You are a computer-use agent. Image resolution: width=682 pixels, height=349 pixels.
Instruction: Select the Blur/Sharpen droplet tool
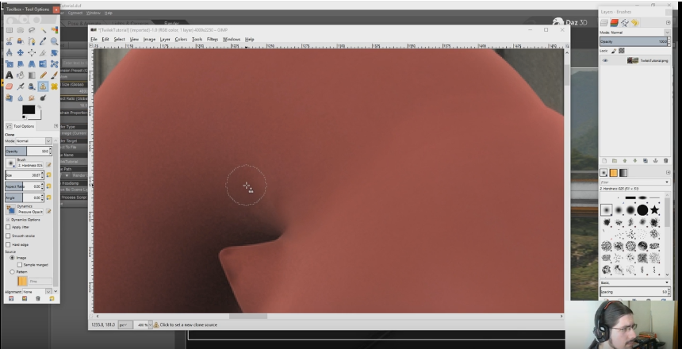(x=21, y=98)
